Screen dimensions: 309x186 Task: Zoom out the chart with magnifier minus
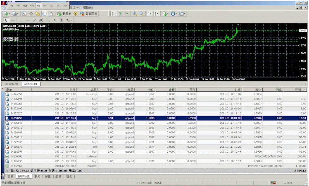point(142,14)
